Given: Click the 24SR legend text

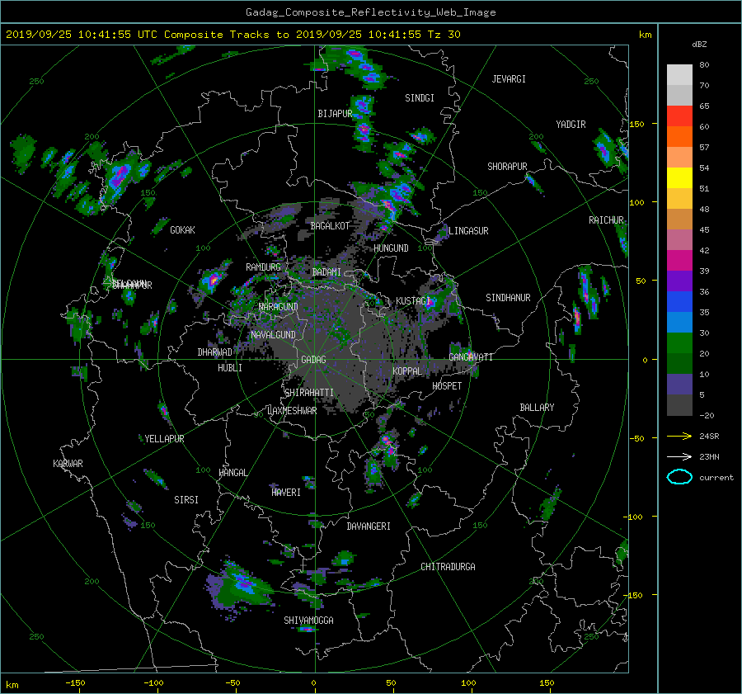Looking at the screenshot, I should coord(709,436).
